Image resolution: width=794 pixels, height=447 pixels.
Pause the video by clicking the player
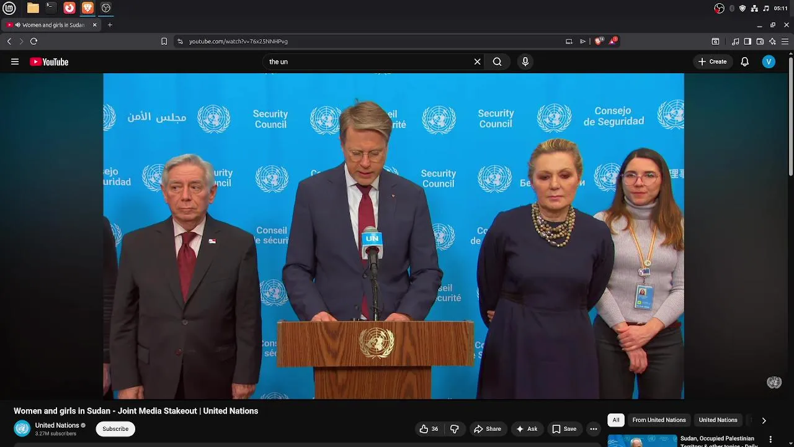[393, 236]
